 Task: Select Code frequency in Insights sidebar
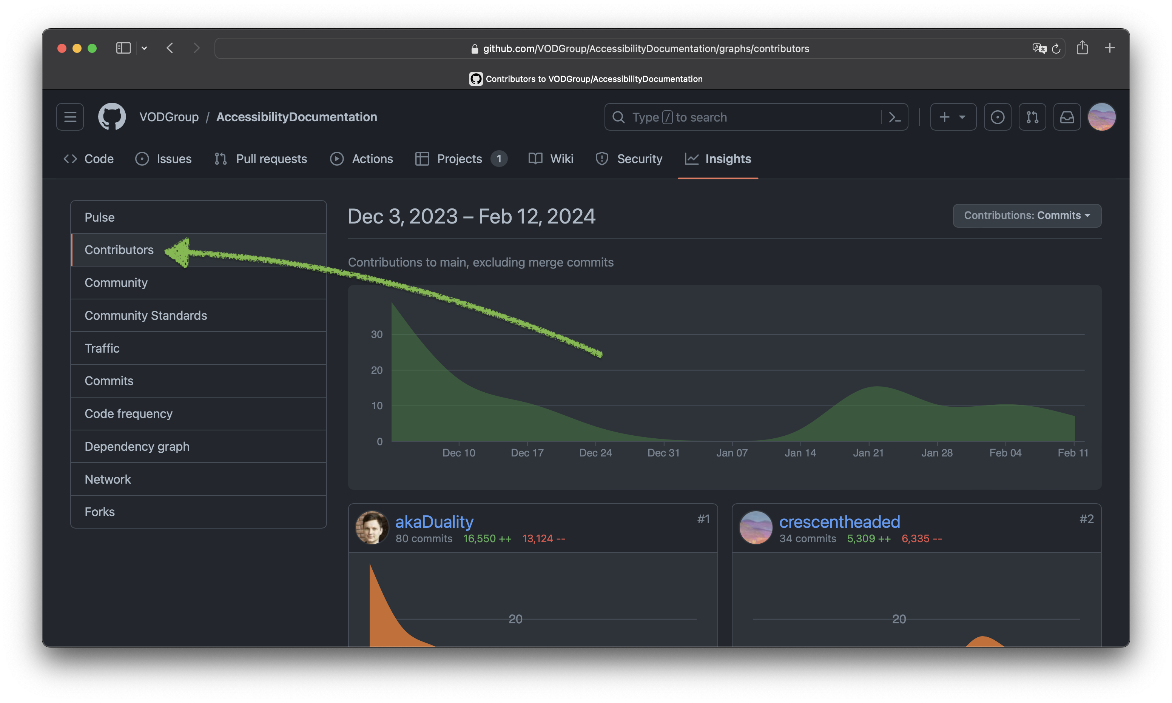pyautogui.click(x=128, y=413)
